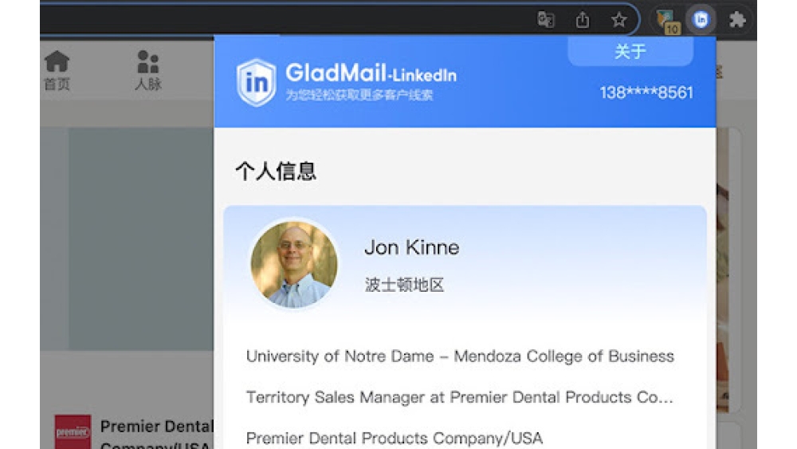Click Premier Dental Products Company/USA line in popup
This screenshot has height=449, width=797.
[395, 438]
